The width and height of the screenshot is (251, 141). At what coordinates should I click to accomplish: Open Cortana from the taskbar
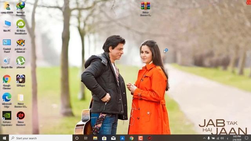77,138
